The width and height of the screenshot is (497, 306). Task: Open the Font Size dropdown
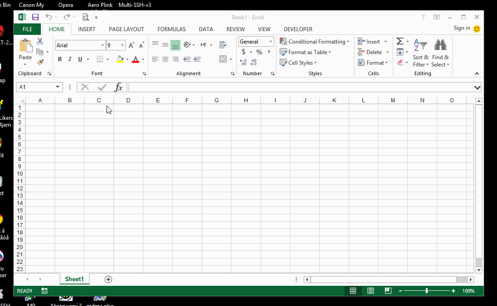pos(121,45)
